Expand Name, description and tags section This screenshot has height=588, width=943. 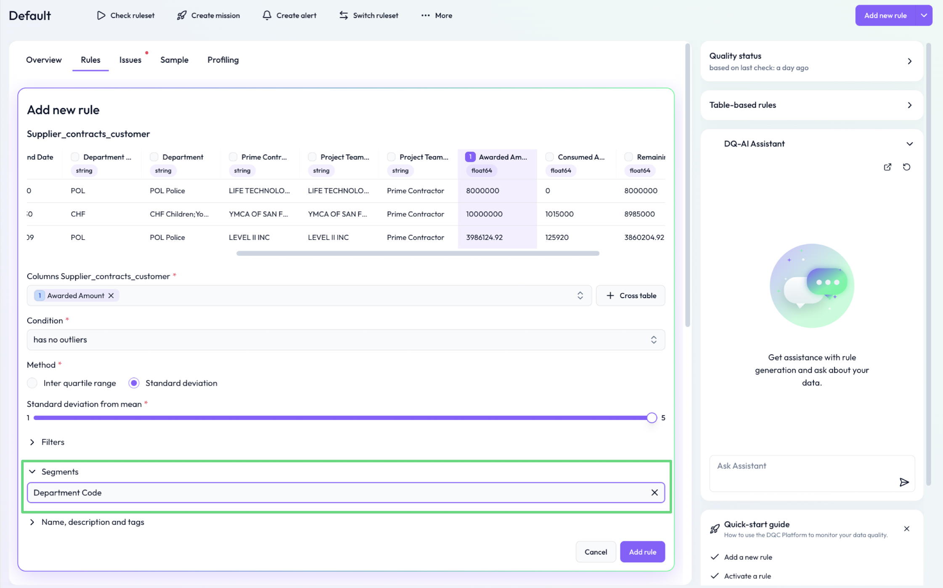(32, 522)
